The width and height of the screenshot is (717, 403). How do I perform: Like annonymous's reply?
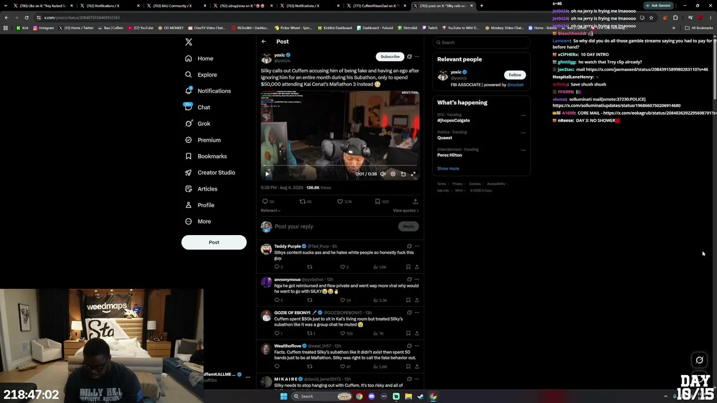[x=343, y=300]
